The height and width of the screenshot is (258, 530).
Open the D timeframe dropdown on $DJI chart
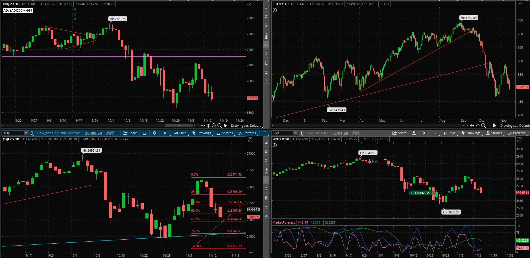pyautogui.click(x=165, y=133)
